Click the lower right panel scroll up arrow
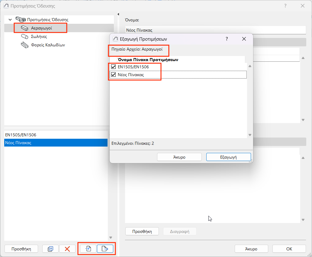312x257 pixels. tap(303, 158)
